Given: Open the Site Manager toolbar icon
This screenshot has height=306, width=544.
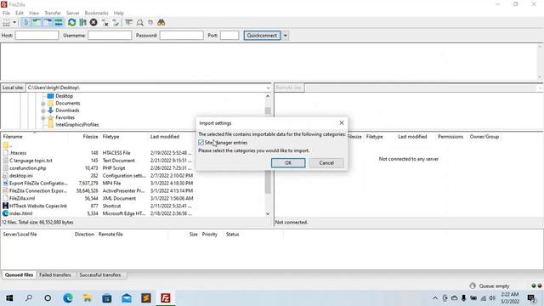Looking at the screenshot, I should tap(6, 23).
